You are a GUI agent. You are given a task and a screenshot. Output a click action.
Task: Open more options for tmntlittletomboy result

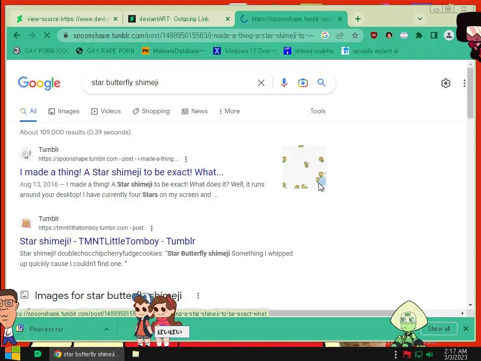(x=152, y=228)
